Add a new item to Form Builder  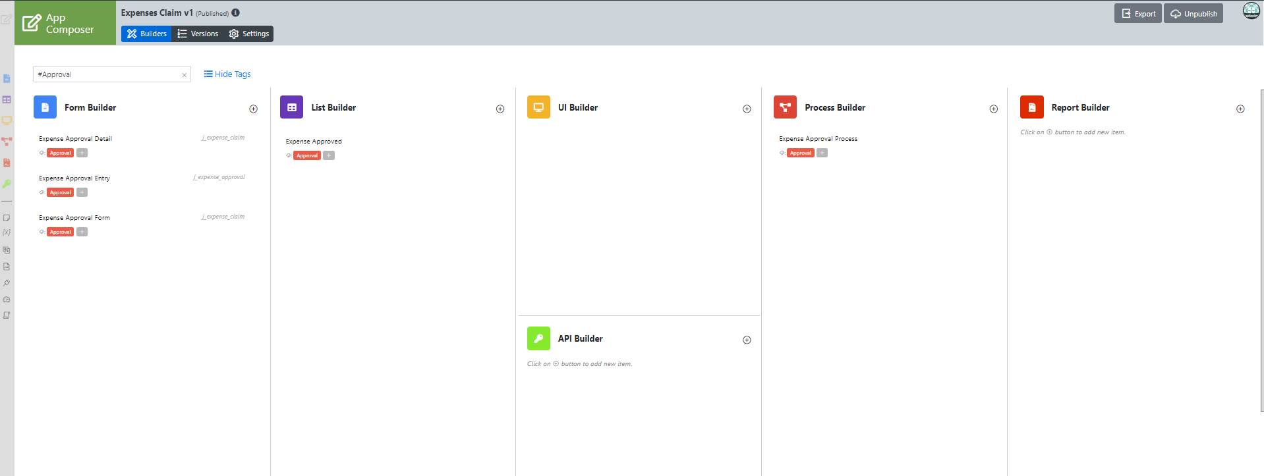pos(253,109)
